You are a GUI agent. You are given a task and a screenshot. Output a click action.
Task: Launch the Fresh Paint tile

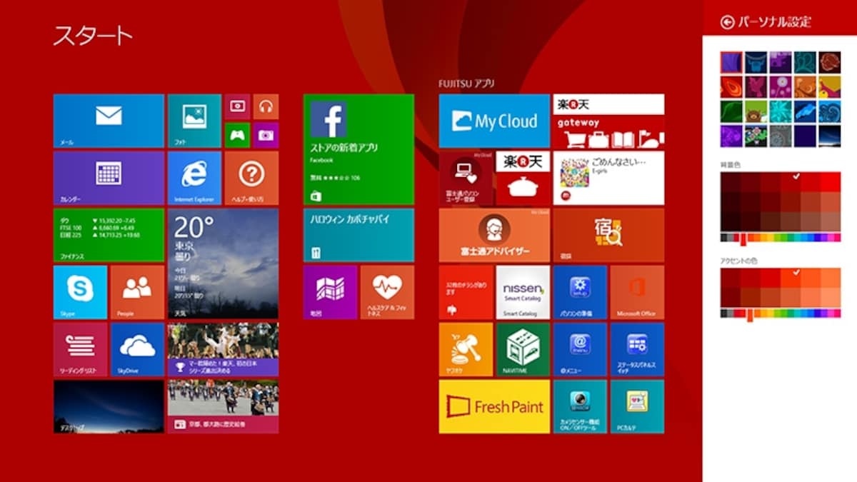[494, 406]
